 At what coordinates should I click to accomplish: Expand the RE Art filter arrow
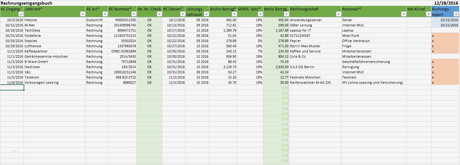105,14
